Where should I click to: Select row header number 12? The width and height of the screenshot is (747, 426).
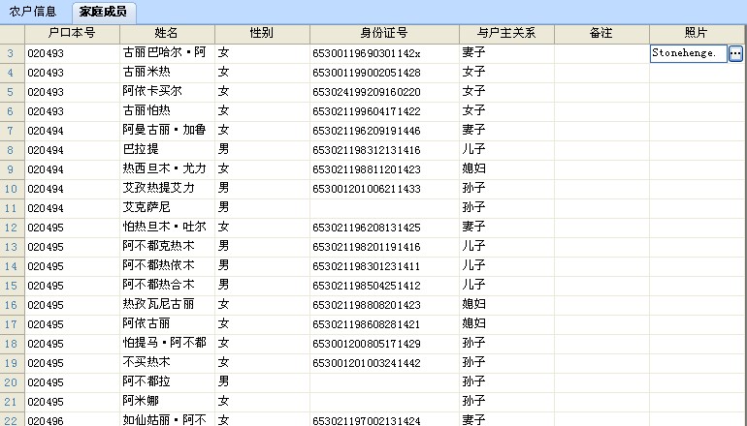[x=12, y=227]
